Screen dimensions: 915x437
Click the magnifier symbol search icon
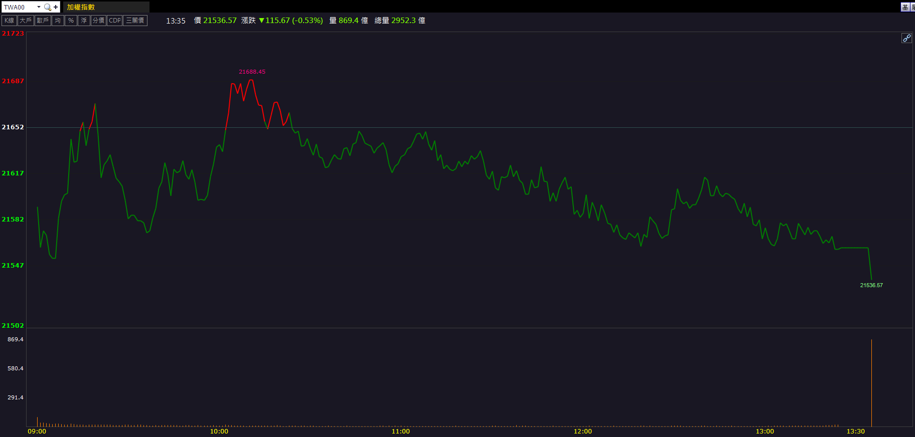[x=47, y=7]
